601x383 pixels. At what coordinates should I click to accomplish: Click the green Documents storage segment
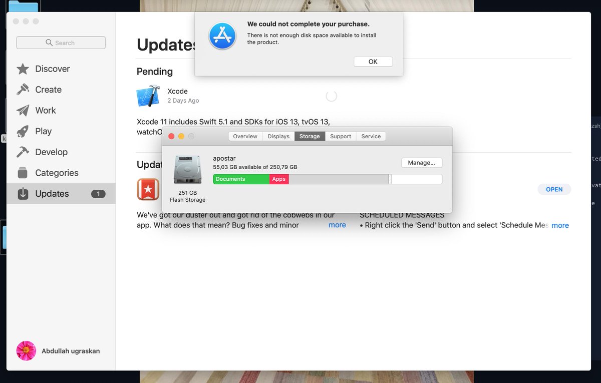[x=241, y=179]
